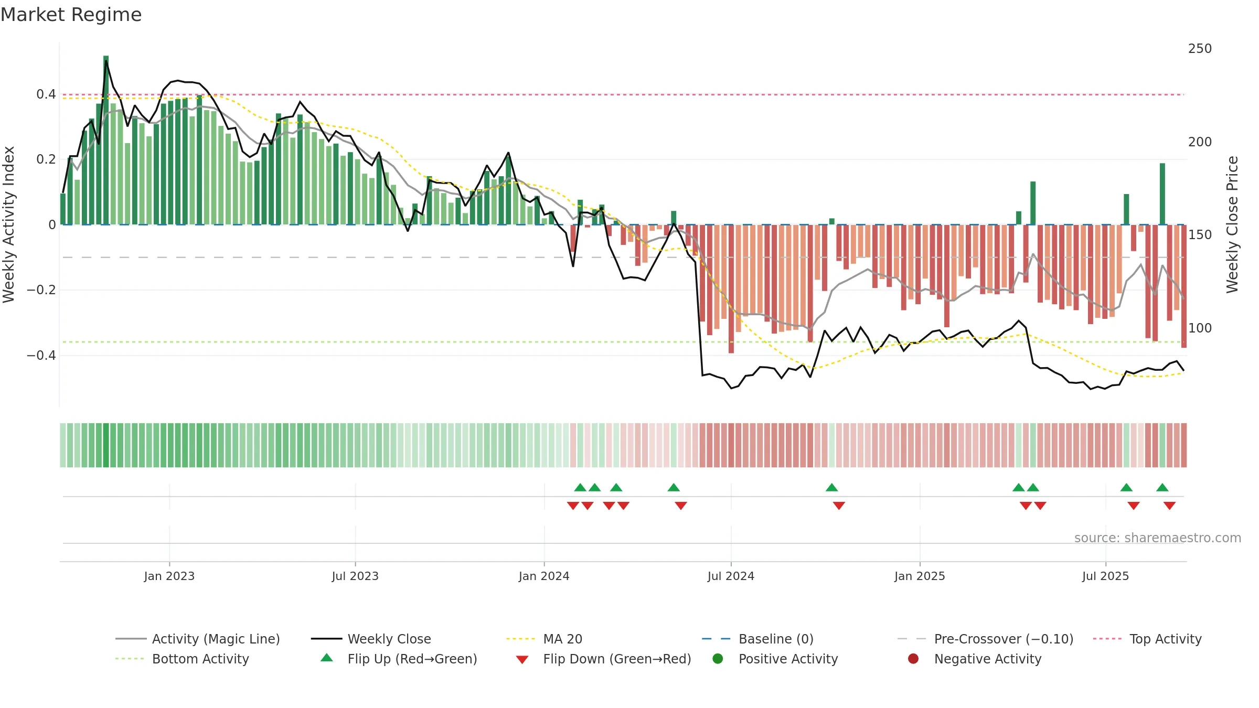Viewport: 1259px width, 708px height.
Task: Click the flip-up marker between Jul 2024 and Jan 2025
Action: click(831, 487)
